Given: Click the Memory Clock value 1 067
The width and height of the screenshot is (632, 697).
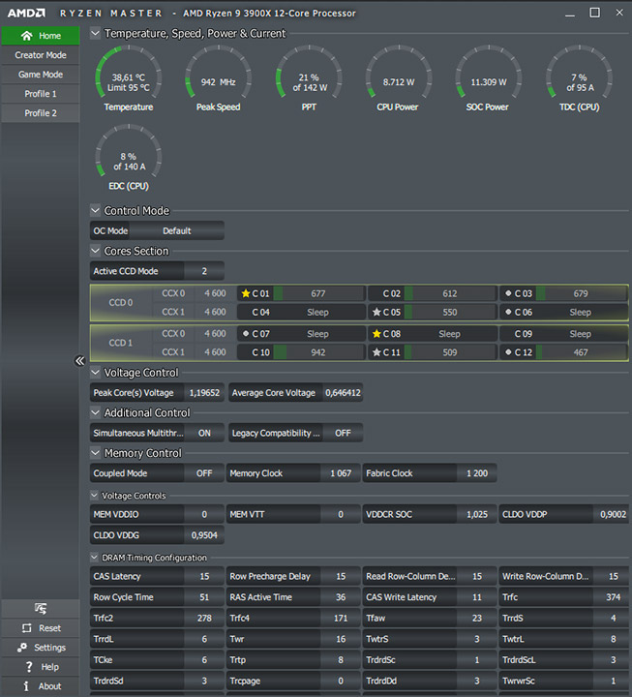Looking at the screenshot, I should point(341,473).
